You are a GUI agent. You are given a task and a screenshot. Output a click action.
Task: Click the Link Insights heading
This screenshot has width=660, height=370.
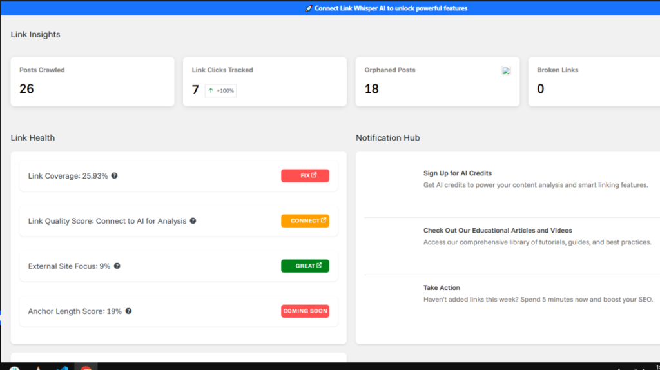pos(35,35)
